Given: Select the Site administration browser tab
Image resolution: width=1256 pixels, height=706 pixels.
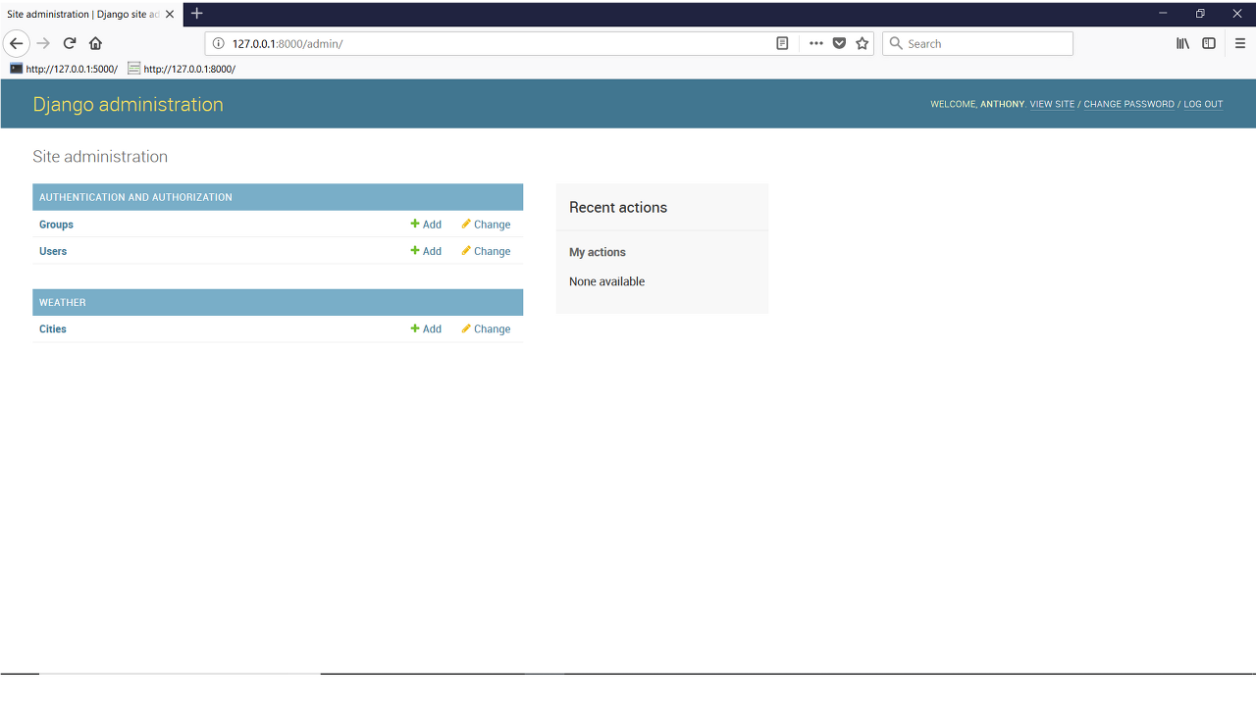Looking at the screenshot, I should click(91, 15).
